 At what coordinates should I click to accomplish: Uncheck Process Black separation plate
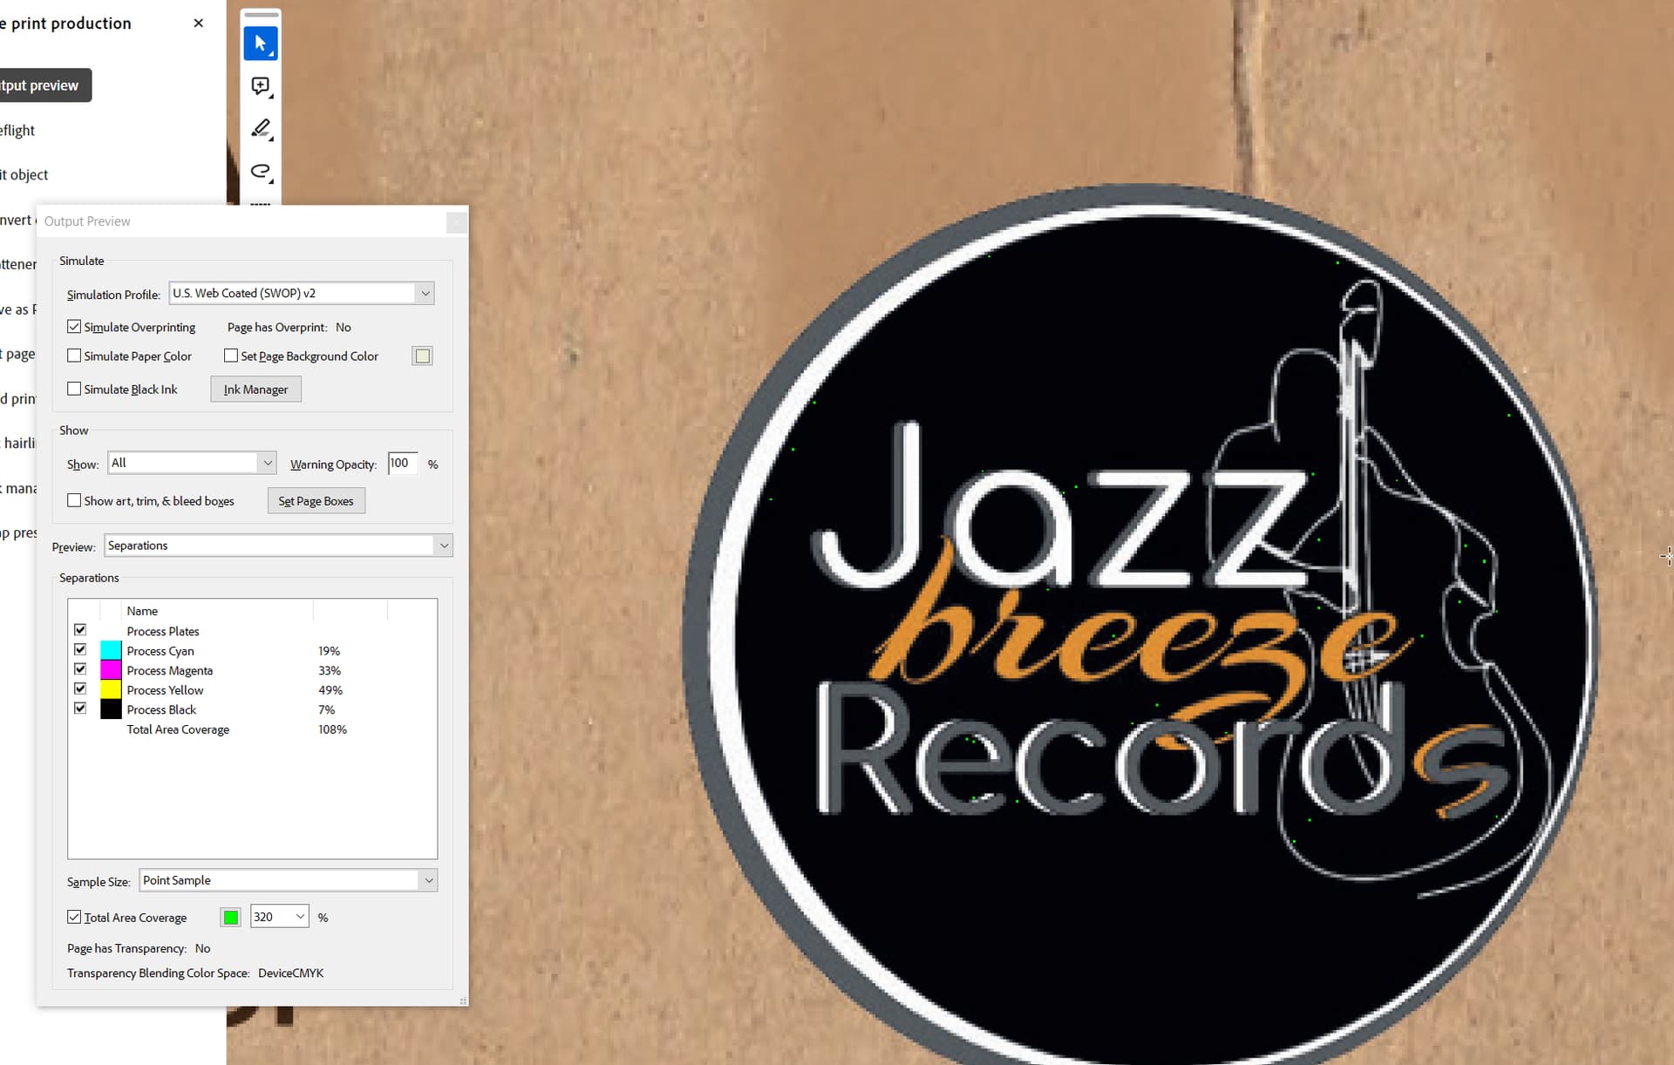pos(80,709)
